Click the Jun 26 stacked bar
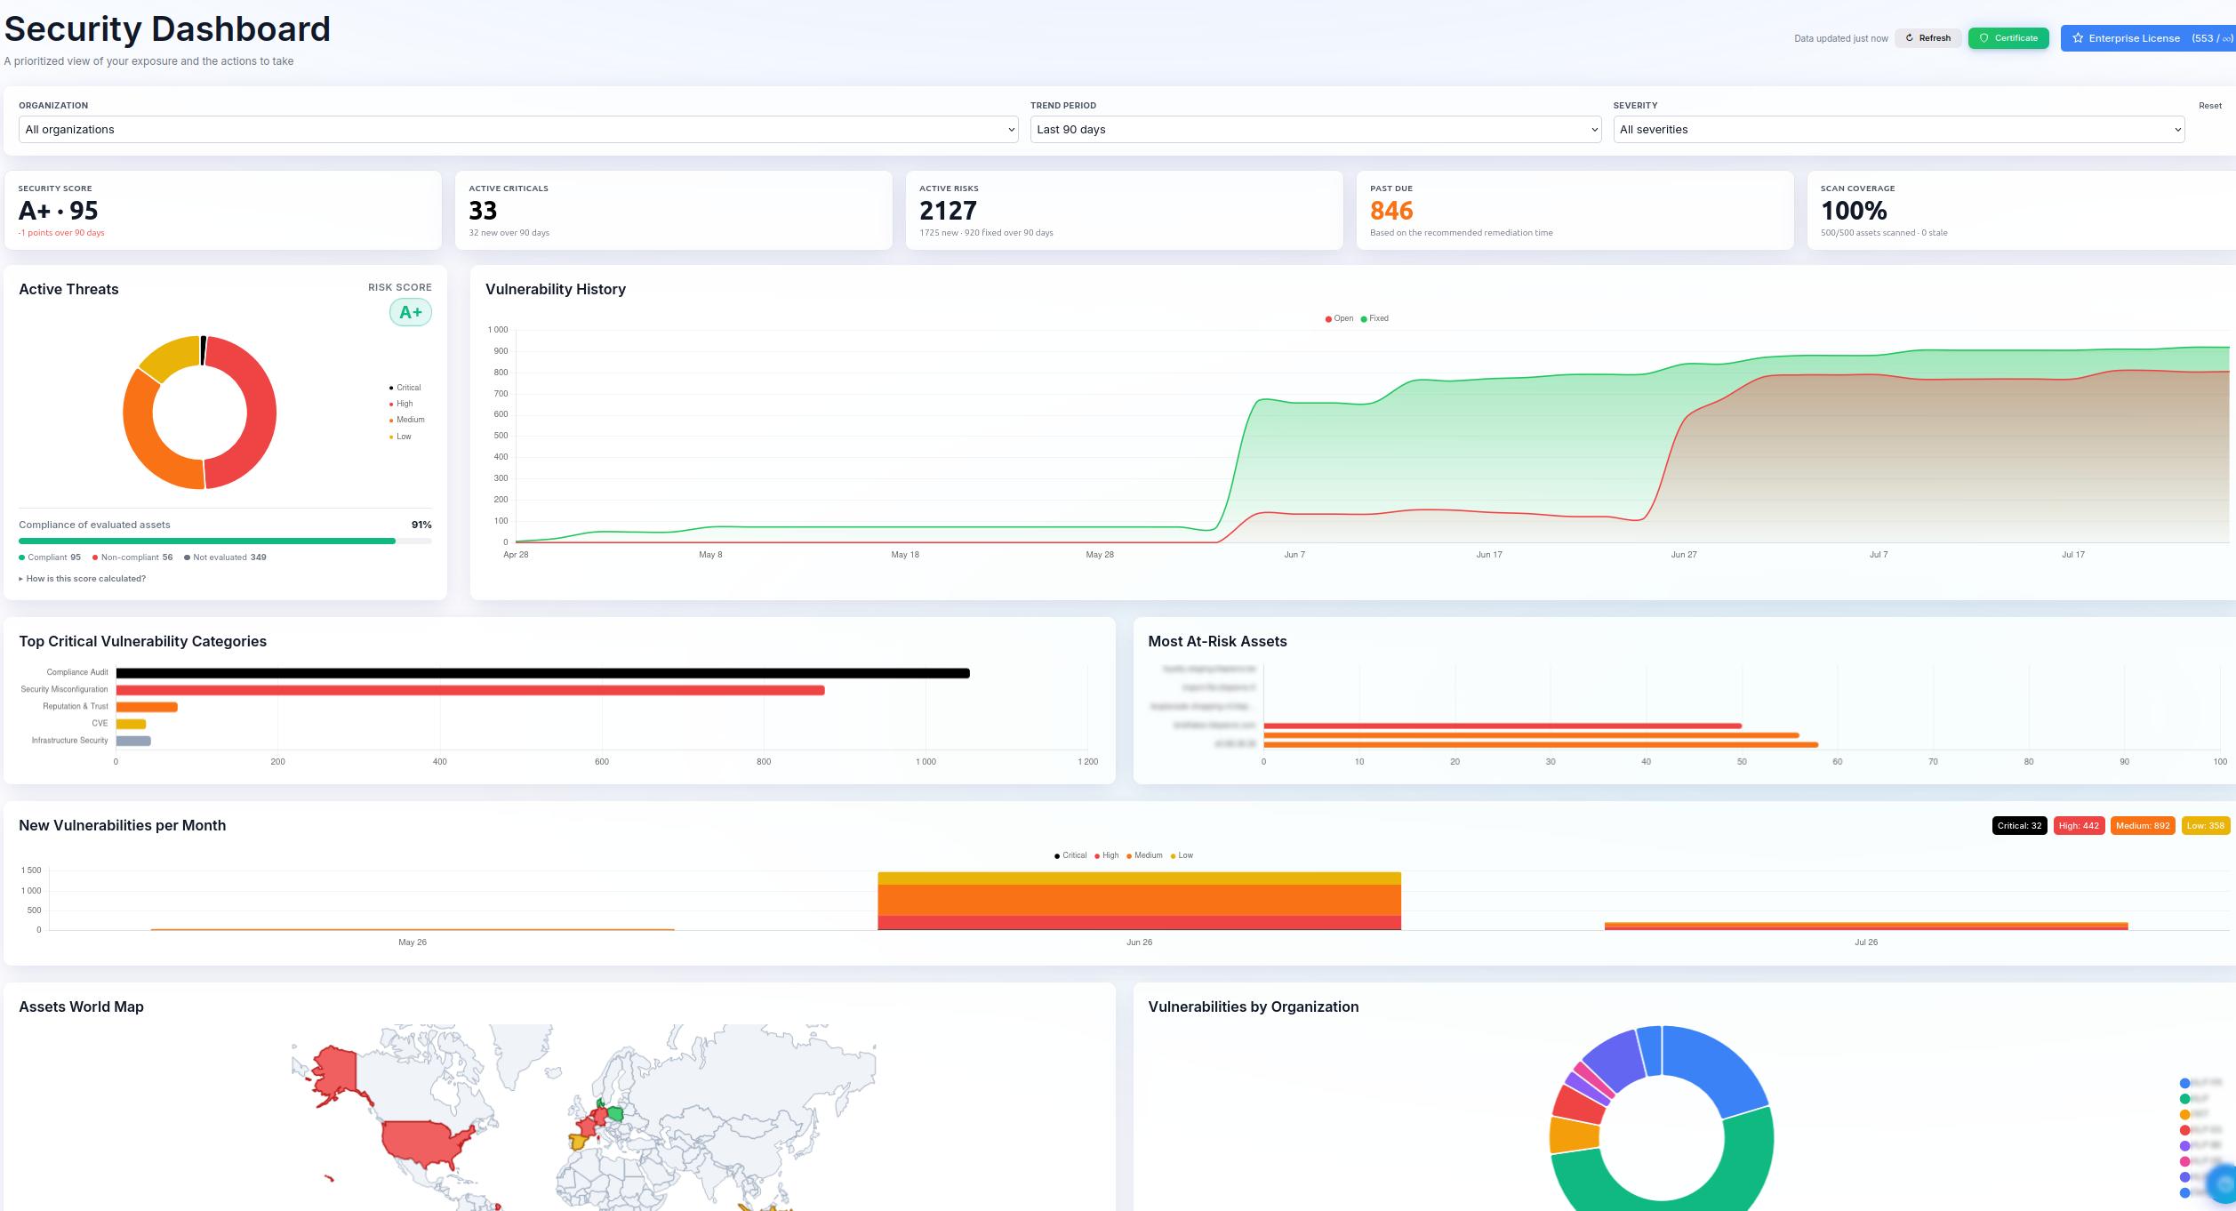 pyautogui.click(x=1139, y=901)
